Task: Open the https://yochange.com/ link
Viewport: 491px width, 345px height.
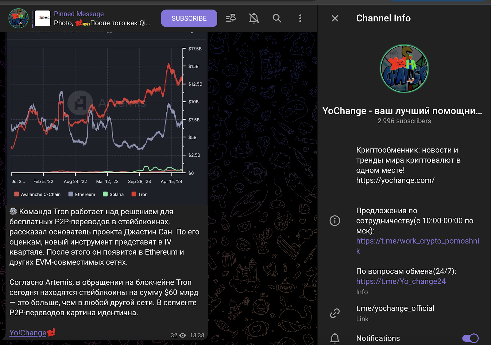Action: pyautogui.click(x=395, y=180)
